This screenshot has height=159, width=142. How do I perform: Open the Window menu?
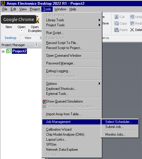coord(60,9)
